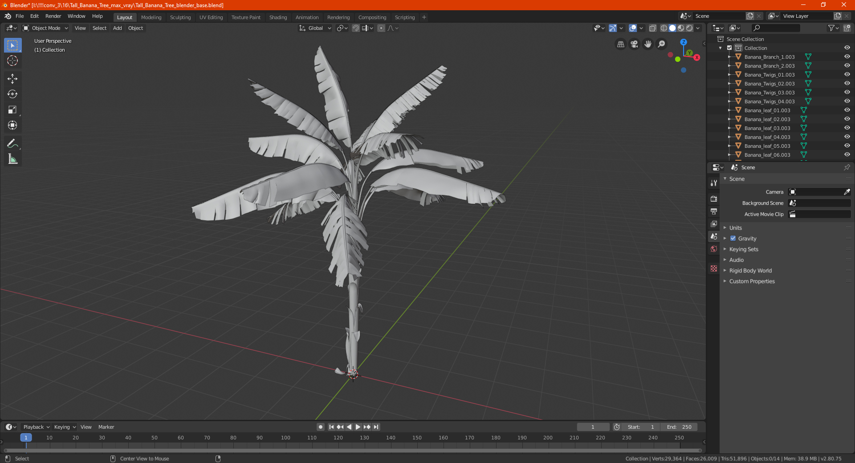Expand the Rigid Body World panel
The width and height of the screenshot is (855, 463).
pyautogui.click(x=750, y=271)
